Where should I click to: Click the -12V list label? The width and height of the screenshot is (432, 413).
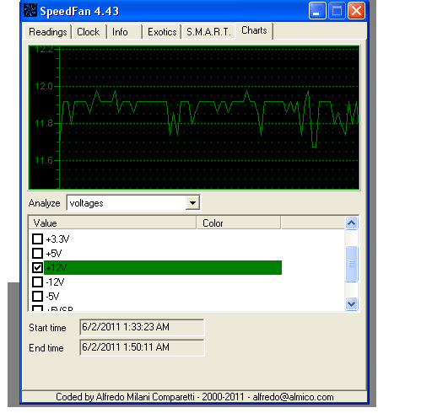[x=55, y=282]
